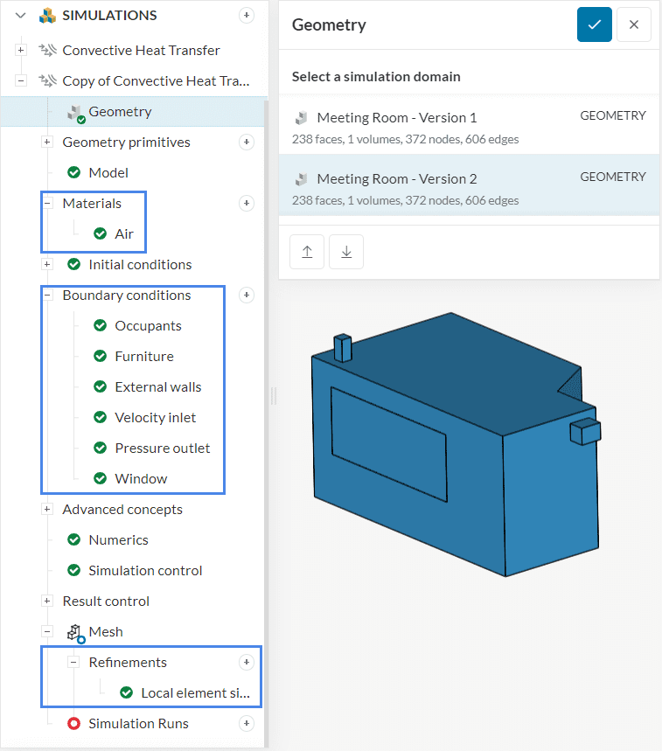The width and height of the screenshot is (662, 751).
Task: Expand Geometry primitives with its plus control
Action: click(47, 142)
